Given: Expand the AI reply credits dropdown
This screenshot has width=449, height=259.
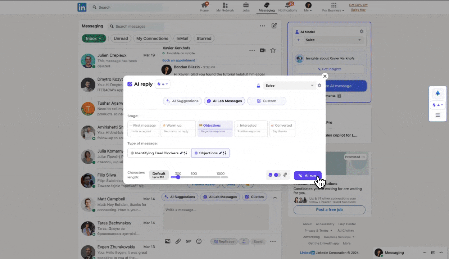Looking at the screenshot, I should click(163, 84).
